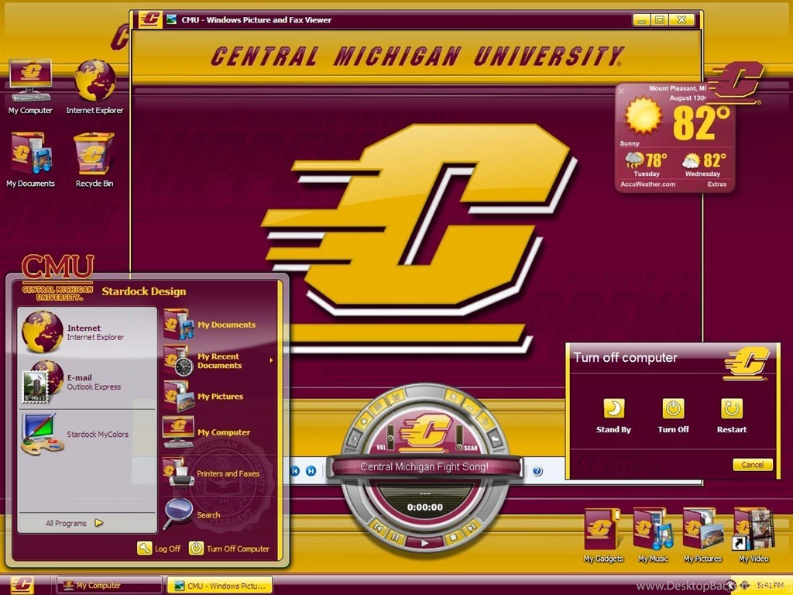Viewport: 793px width, 595px height.
Task: Open the My Music folder icon
Action: pos(653,535)
